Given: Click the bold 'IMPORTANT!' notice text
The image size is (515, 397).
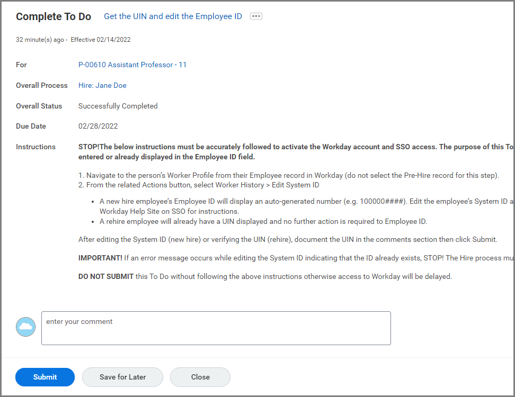Looking at the screenshot, I should tap(100, 258).
